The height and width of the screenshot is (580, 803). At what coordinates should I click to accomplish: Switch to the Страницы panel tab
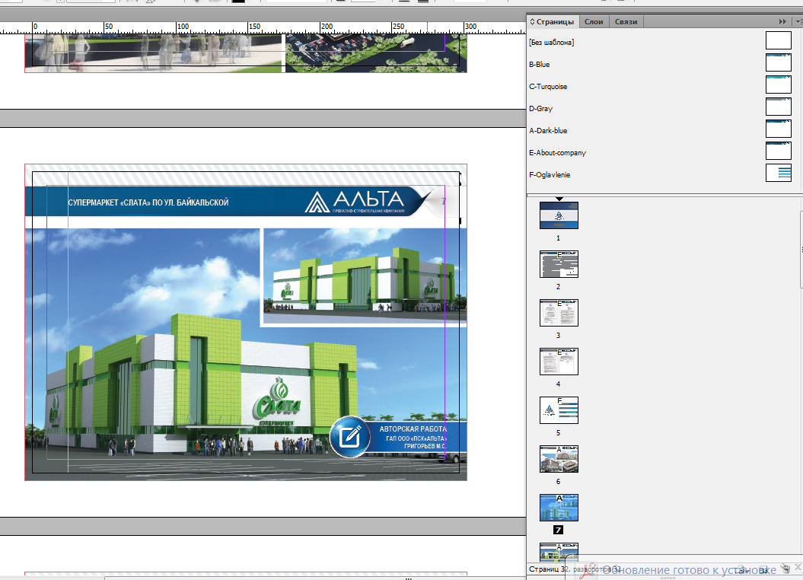pos(552,21)
